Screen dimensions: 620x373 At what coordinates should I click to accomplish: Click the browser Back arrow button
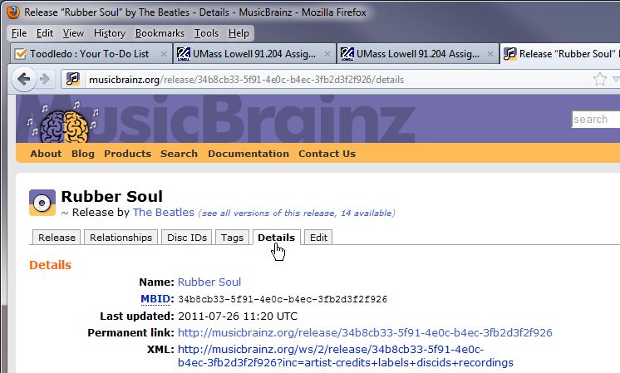[24, 79]
